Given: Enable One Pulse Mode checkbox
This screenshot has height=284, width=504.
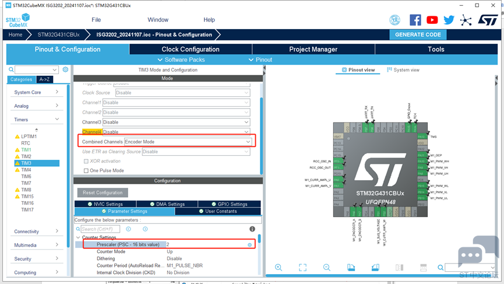Looking at the screenshot, I should (86, 171).
